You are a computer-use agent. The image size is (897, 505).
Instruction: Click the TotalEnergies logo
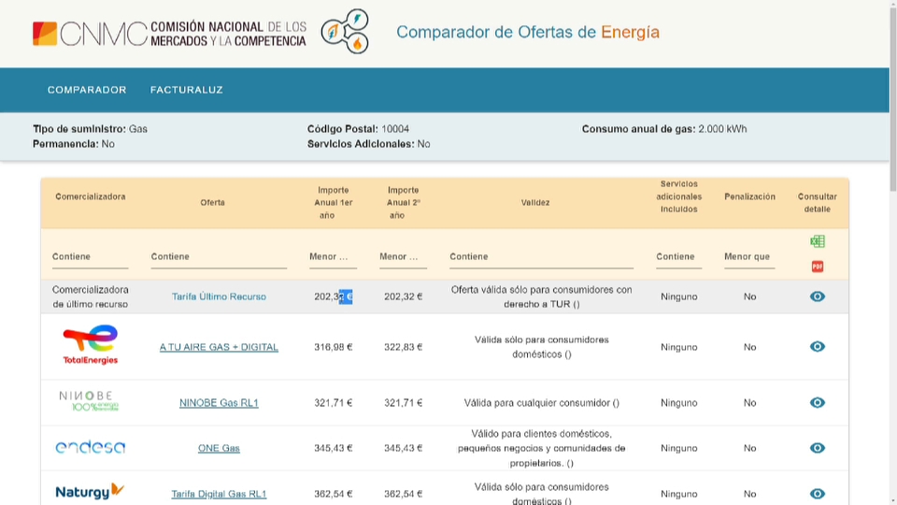(91, 345)
